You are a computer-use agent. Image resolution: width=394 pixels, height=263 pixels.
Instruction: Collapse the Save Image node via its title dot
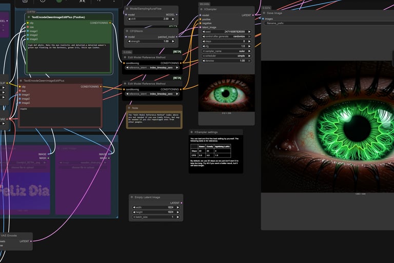pos(264,13)
